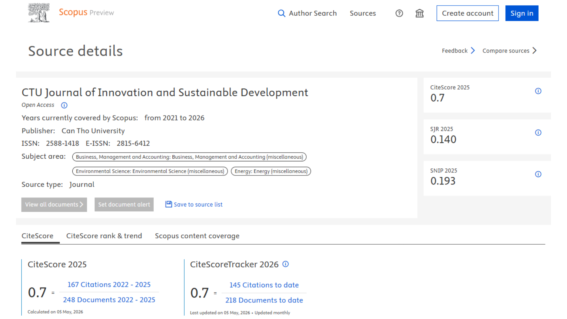The image size is (567, 319).
Task: Show info for SJR 2025 metric
Action: (x=538, y=133)
